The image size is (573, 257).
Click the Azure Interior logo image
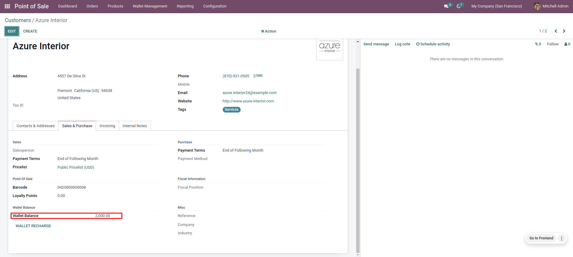330,50
